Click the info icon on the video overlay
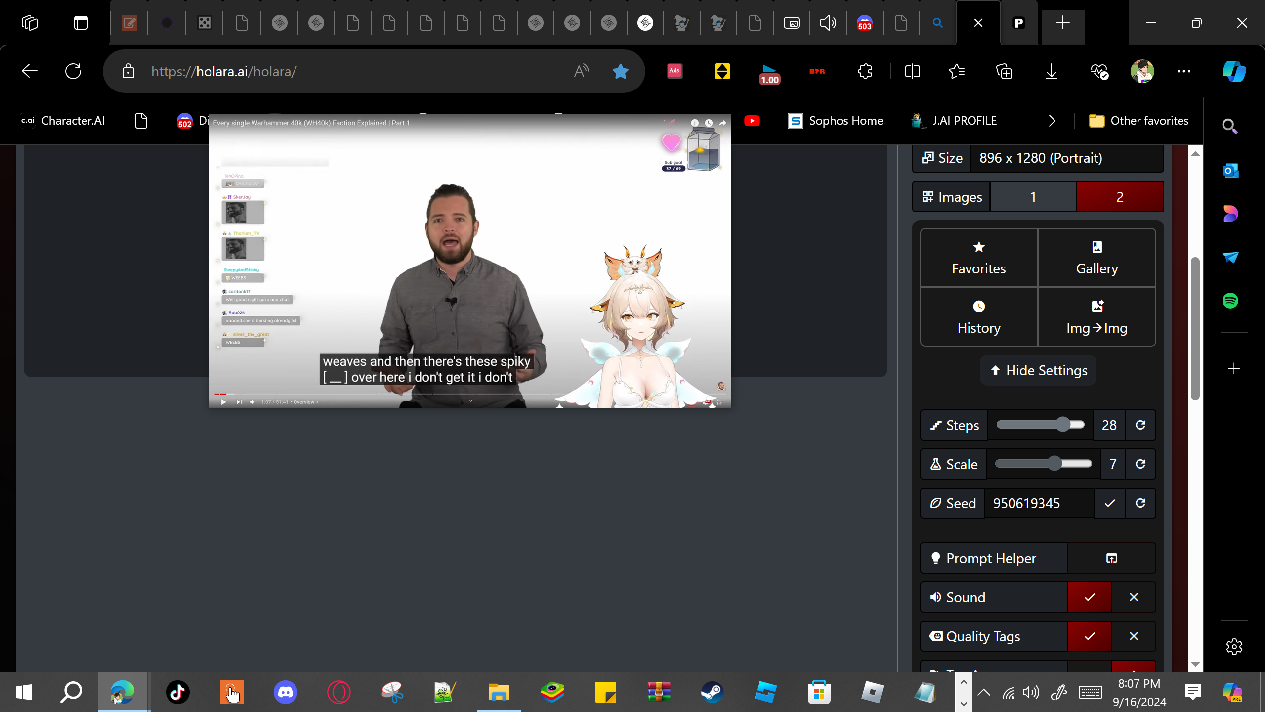Screen dimensions: 1265x712 pos(695,123)
